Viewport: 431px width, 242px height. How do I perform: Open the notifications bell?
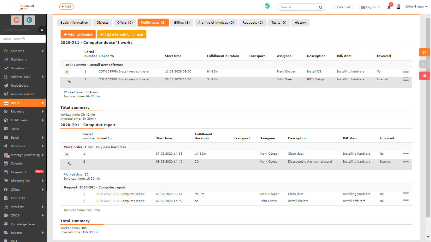(389, 7)
